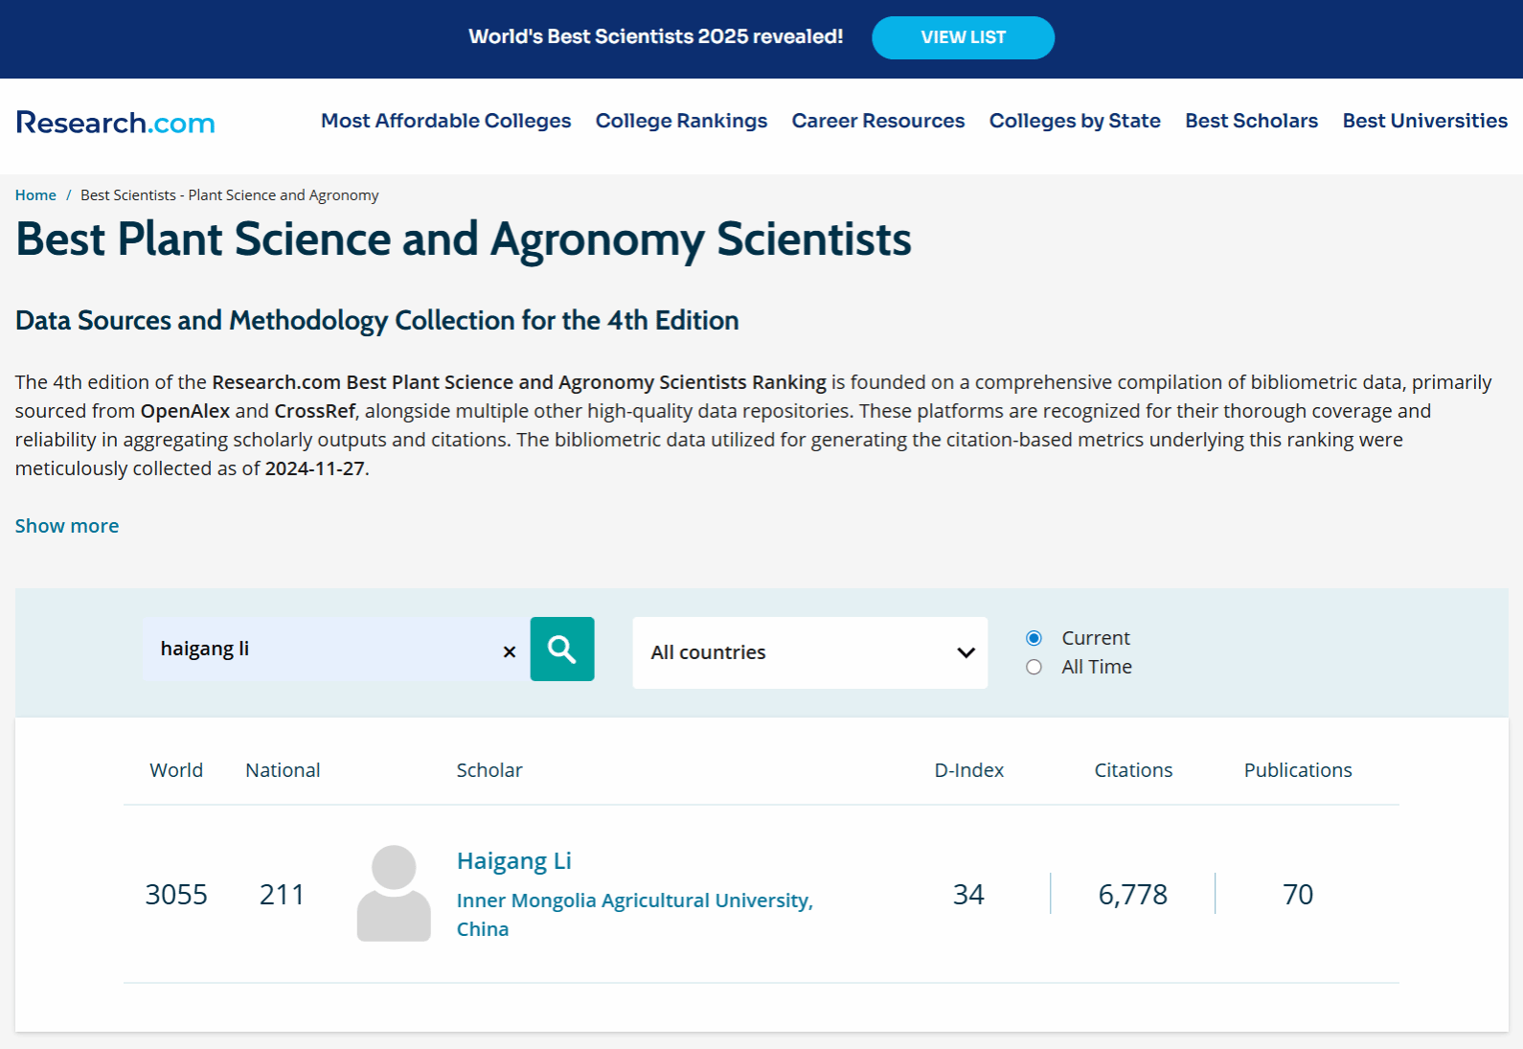The image size is (1523, 1049).
Task: Select the Current ranking radio button
Action: point(1034,638)
